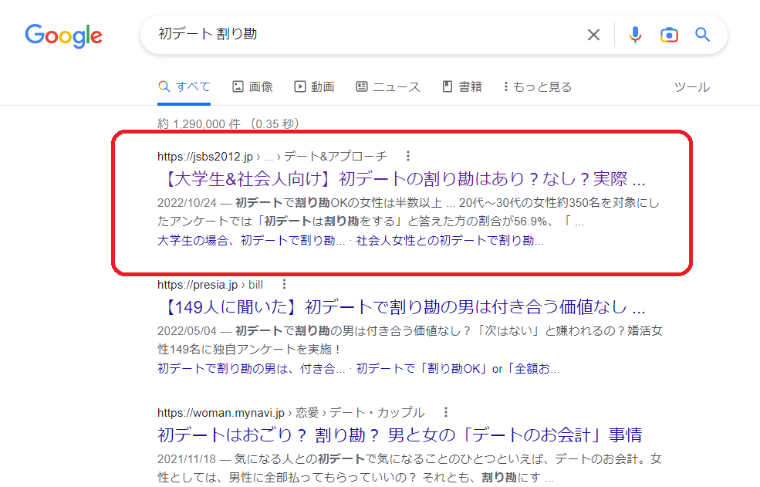Open sitelink 初デートで「割り勘OK」or「全額お...
The height and width of the screenshot is (487, 760).
[458, 369]
